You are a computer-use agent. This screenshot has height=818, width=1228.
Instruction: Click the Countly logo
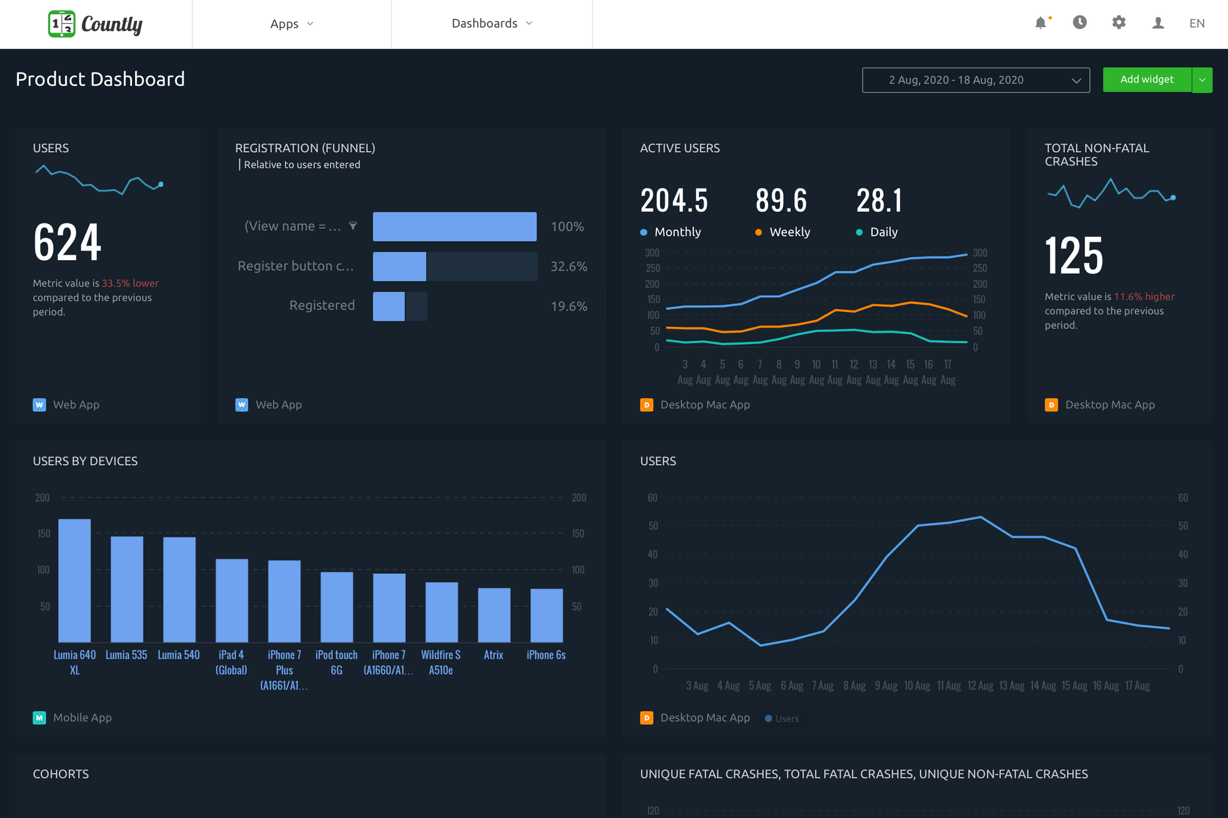95,24
